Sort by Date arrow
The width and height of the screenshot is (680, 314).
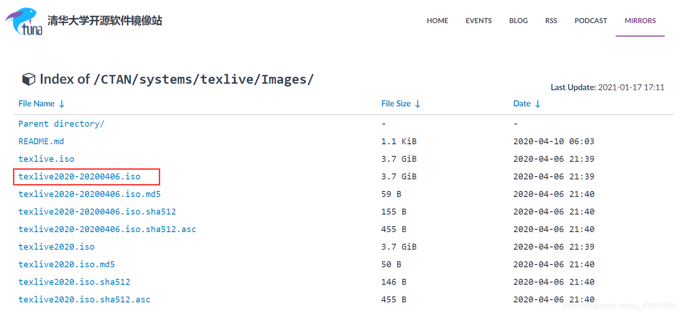click(x=537, y=104)
